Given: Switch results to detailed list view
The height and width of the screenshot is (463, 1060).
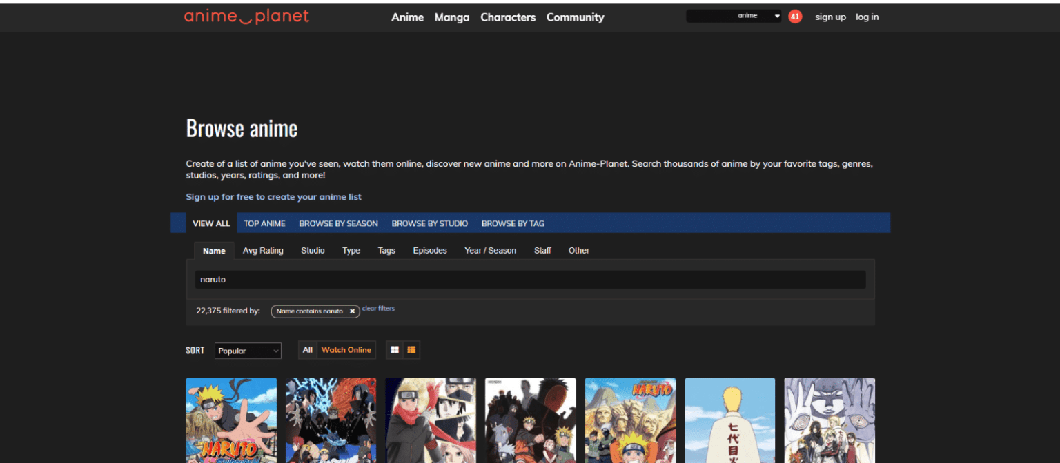Looking at the screenshot, I should click(x=411, y=349).
